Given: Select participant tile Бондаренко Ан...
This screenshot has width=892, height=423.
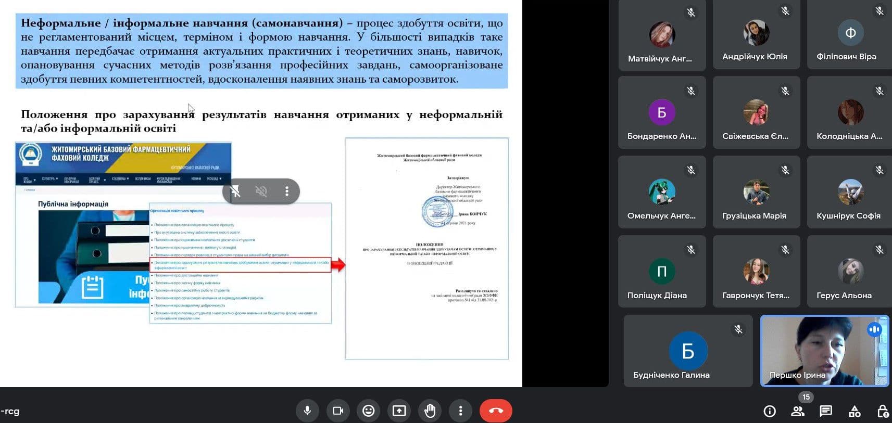Looking at the screenshot, I should (x=662, y=112).
